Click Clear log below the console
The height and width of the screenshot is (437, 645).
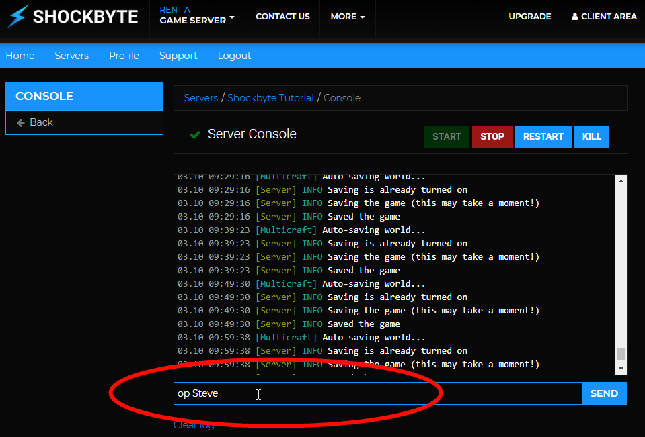(x=194, y=425)
